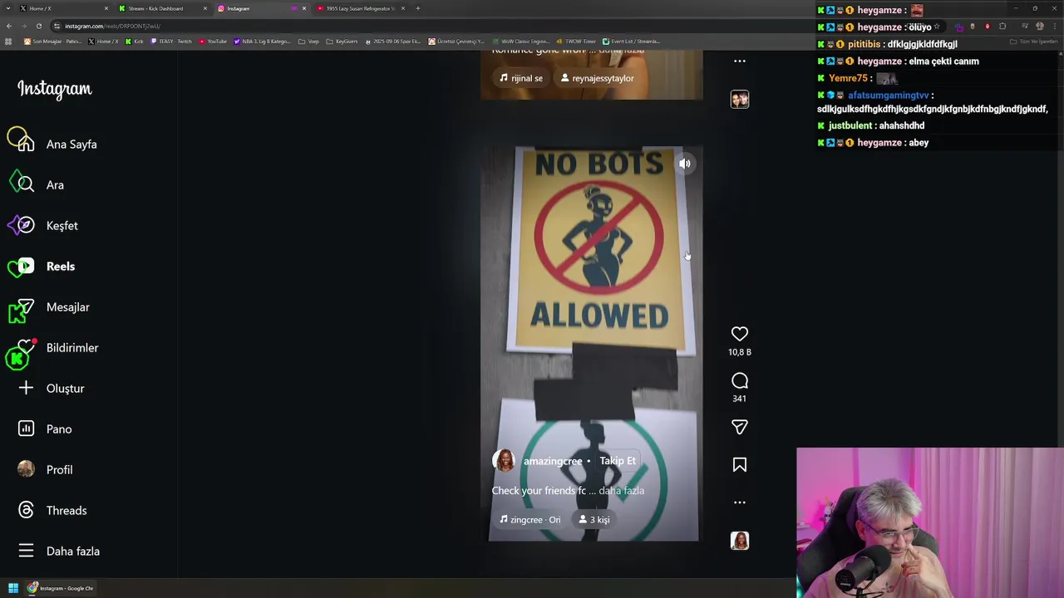Image resolution: width=1064 pixels, height=598 pixels.
Task: Click Takip Et follow button
Action: point(618,461)
